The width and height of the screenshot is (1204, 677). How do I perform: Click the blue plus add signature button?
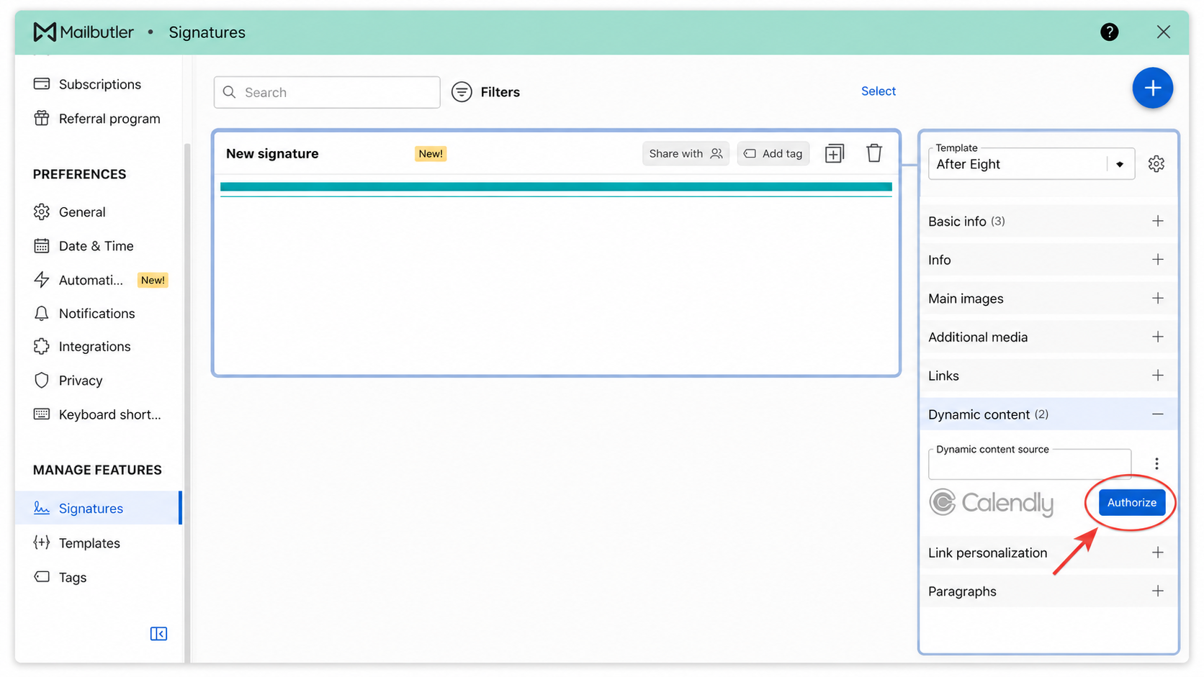point(1152,88)
